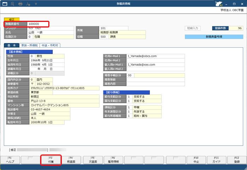The image size is (247, 170).
Task: Cancel with the F10 中止 button
Action: (196, 160)
